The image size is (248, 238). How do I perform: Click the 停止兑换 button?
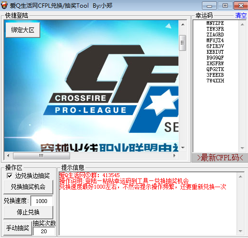click(x=28, y=212)
